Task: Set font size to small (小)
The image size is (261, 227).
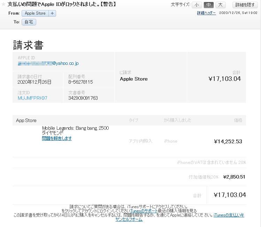Action: pos(197,5)
